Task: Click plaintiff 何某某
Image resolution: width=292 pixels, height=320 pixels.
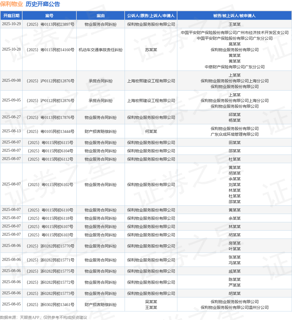Action: point(151,132)
